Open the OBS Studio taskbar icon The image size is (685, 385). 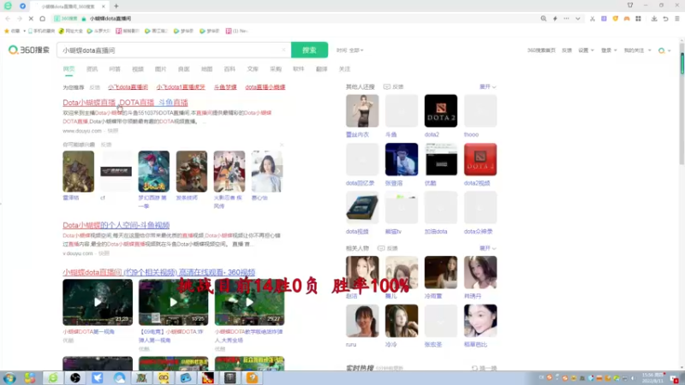[75, 377]
